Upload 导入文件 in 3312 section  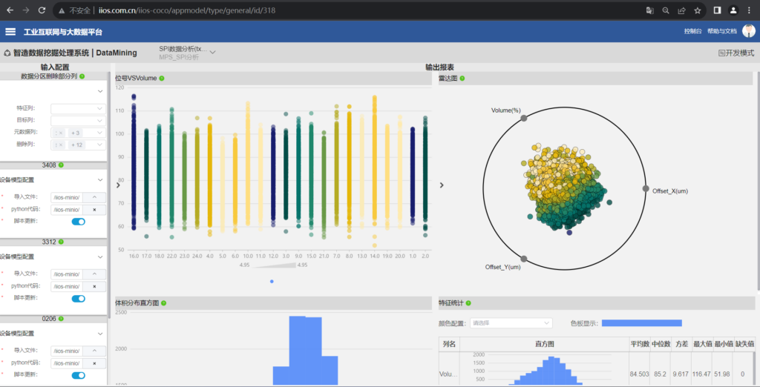point(94,273)
